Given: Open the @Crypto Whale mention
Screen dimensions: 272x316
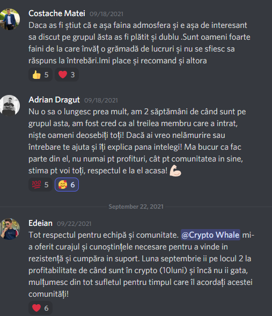Looking at the screenshot, I should click(x=210, y=235).
